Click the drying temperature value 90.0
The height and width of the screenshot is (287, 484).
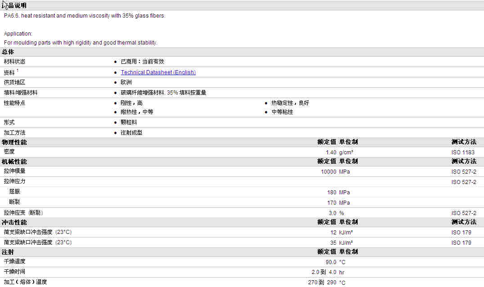pyautogui.click(x=331, y=262)
